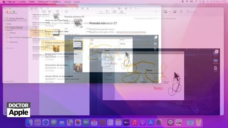The width and height of the screenshot is (228, 128).
Task: Open the Trash in the Dock
Action: (198, 123)
